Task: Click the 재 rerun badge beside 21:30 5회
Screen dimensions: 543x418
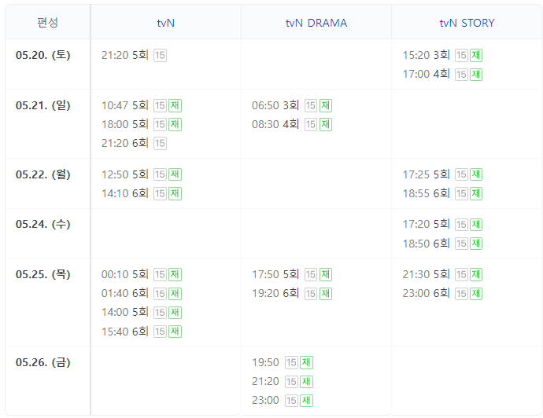Action: [476, 274]
